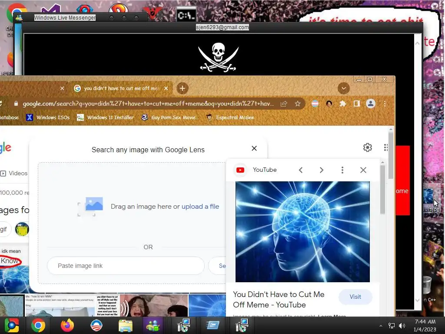Click the network status tray icon
This screenshot has height=334, width=445.
(392, 326)
